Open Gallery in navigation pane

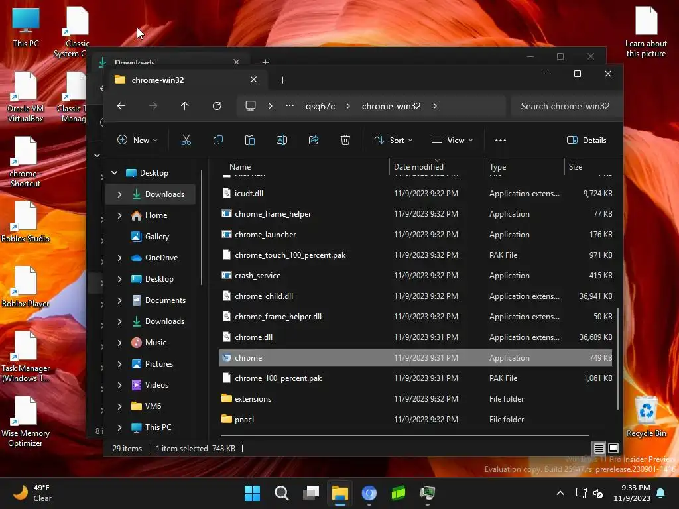(156, 237)
